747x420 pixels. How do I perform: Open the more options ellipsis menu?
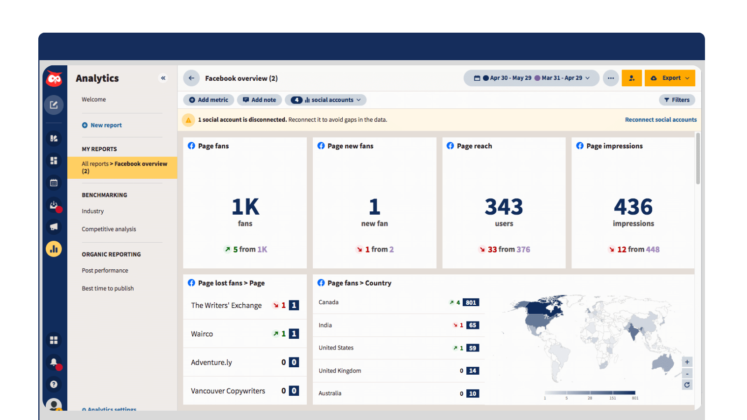[x=611, y=78]
